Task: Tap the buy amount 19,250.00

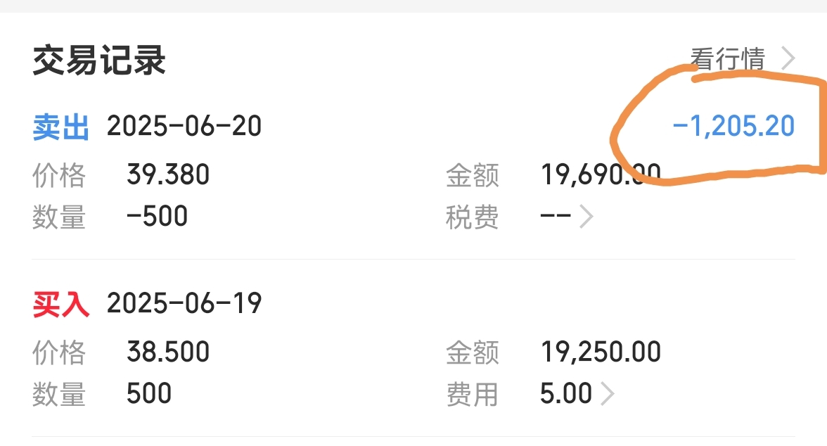Action: tap(601, 352)
